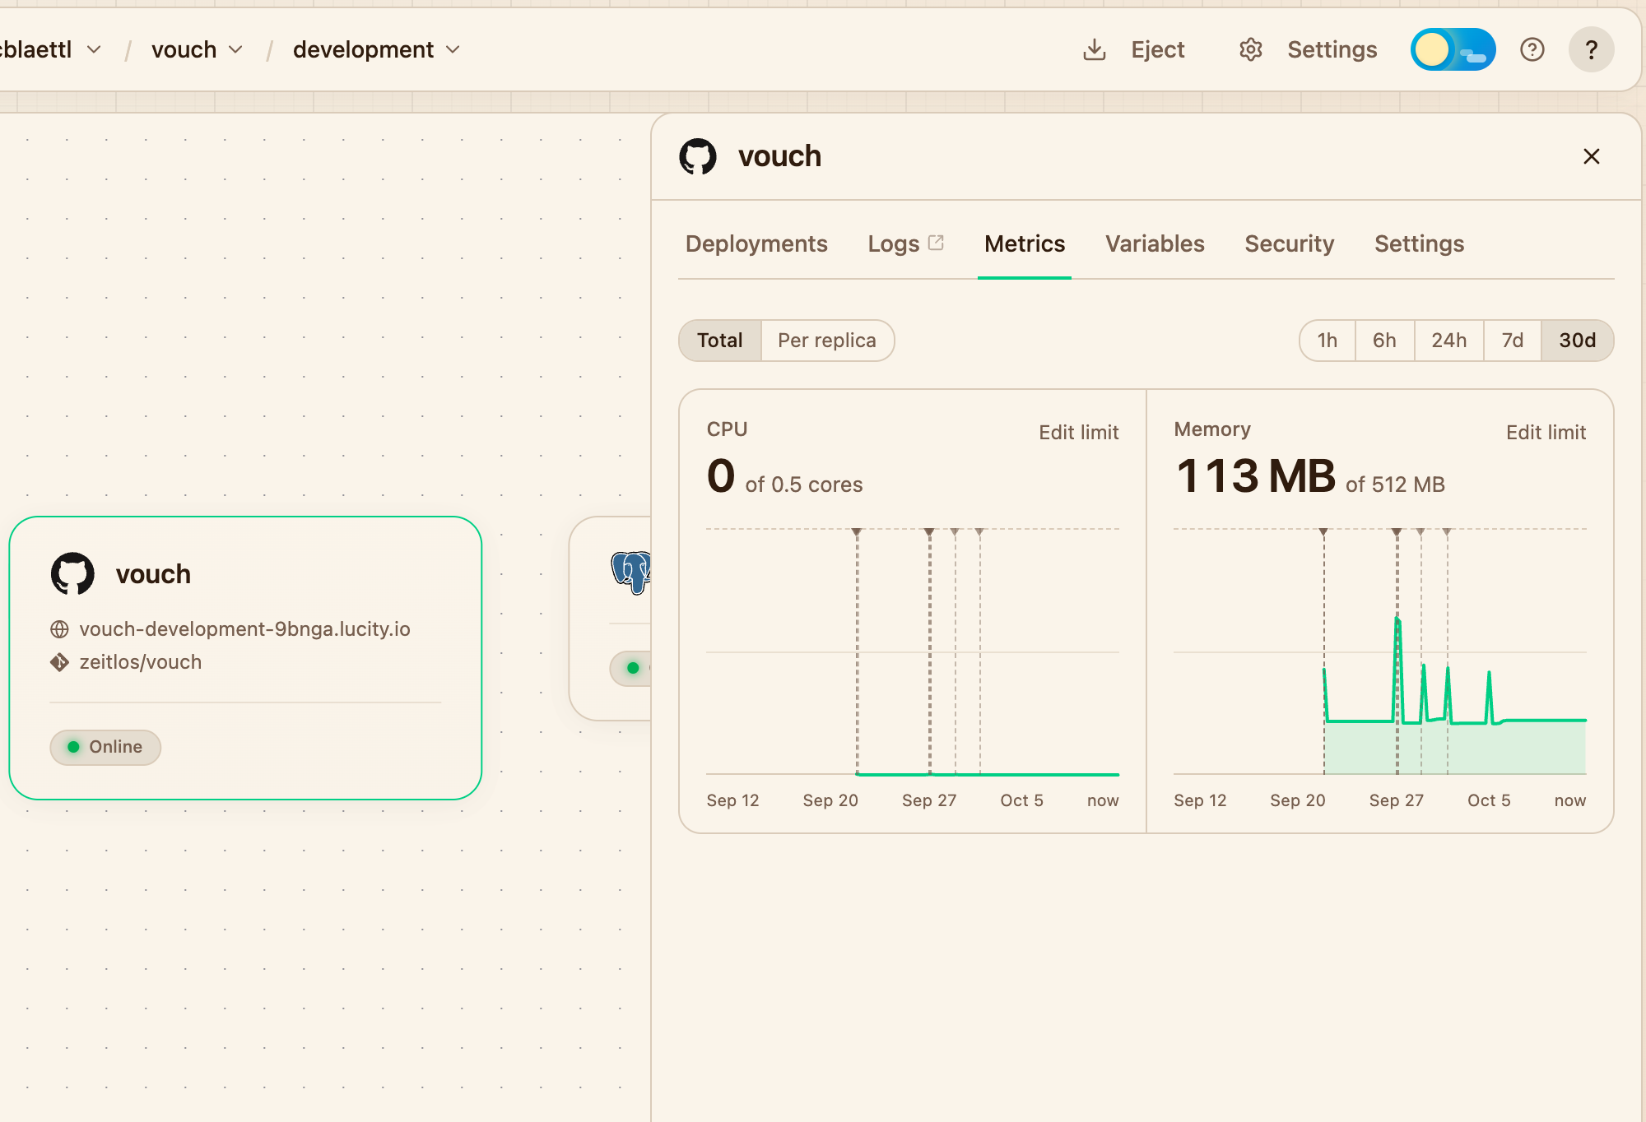1646x1122 pixels.
Task: Select the Metrics tab
Action: [x=1025, y=243]
